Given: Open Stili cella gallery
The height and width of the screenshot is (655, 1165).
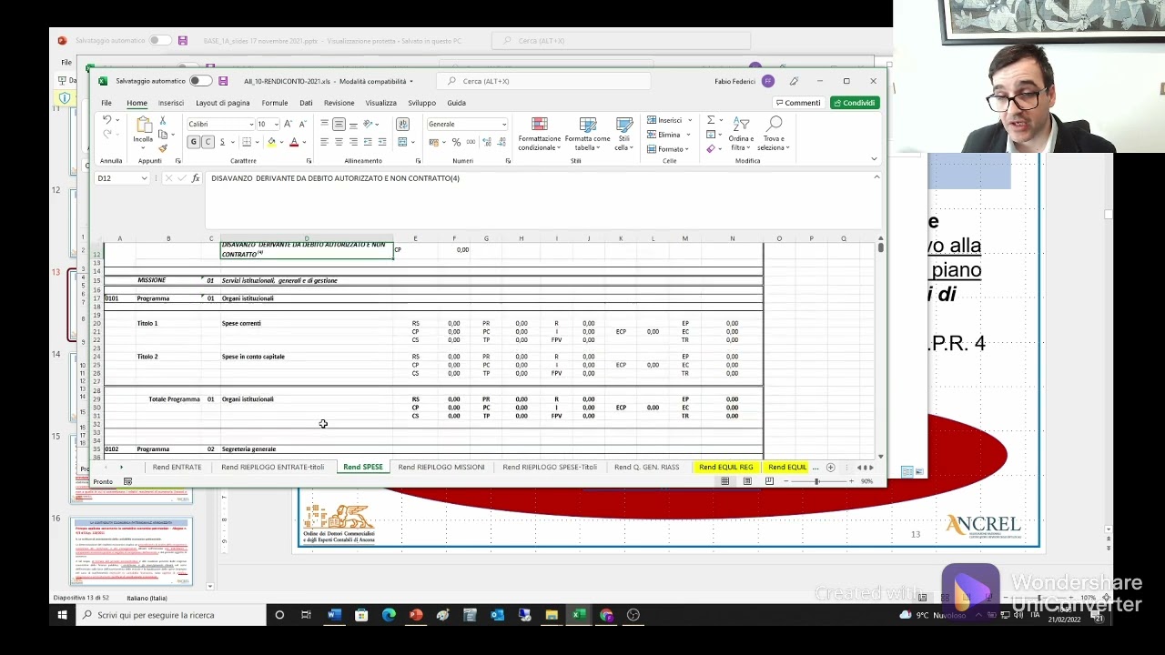Looking at the screenshot, I should coord(623,134).
